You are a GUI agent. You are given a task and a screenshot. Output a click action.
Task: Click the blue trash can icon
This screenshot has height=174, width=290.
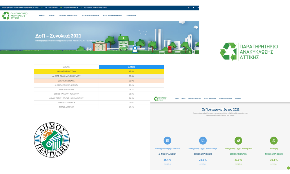167,141
